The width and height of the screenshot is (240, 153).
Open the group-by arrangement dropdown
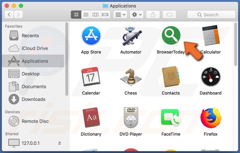(x=120, y=15)
